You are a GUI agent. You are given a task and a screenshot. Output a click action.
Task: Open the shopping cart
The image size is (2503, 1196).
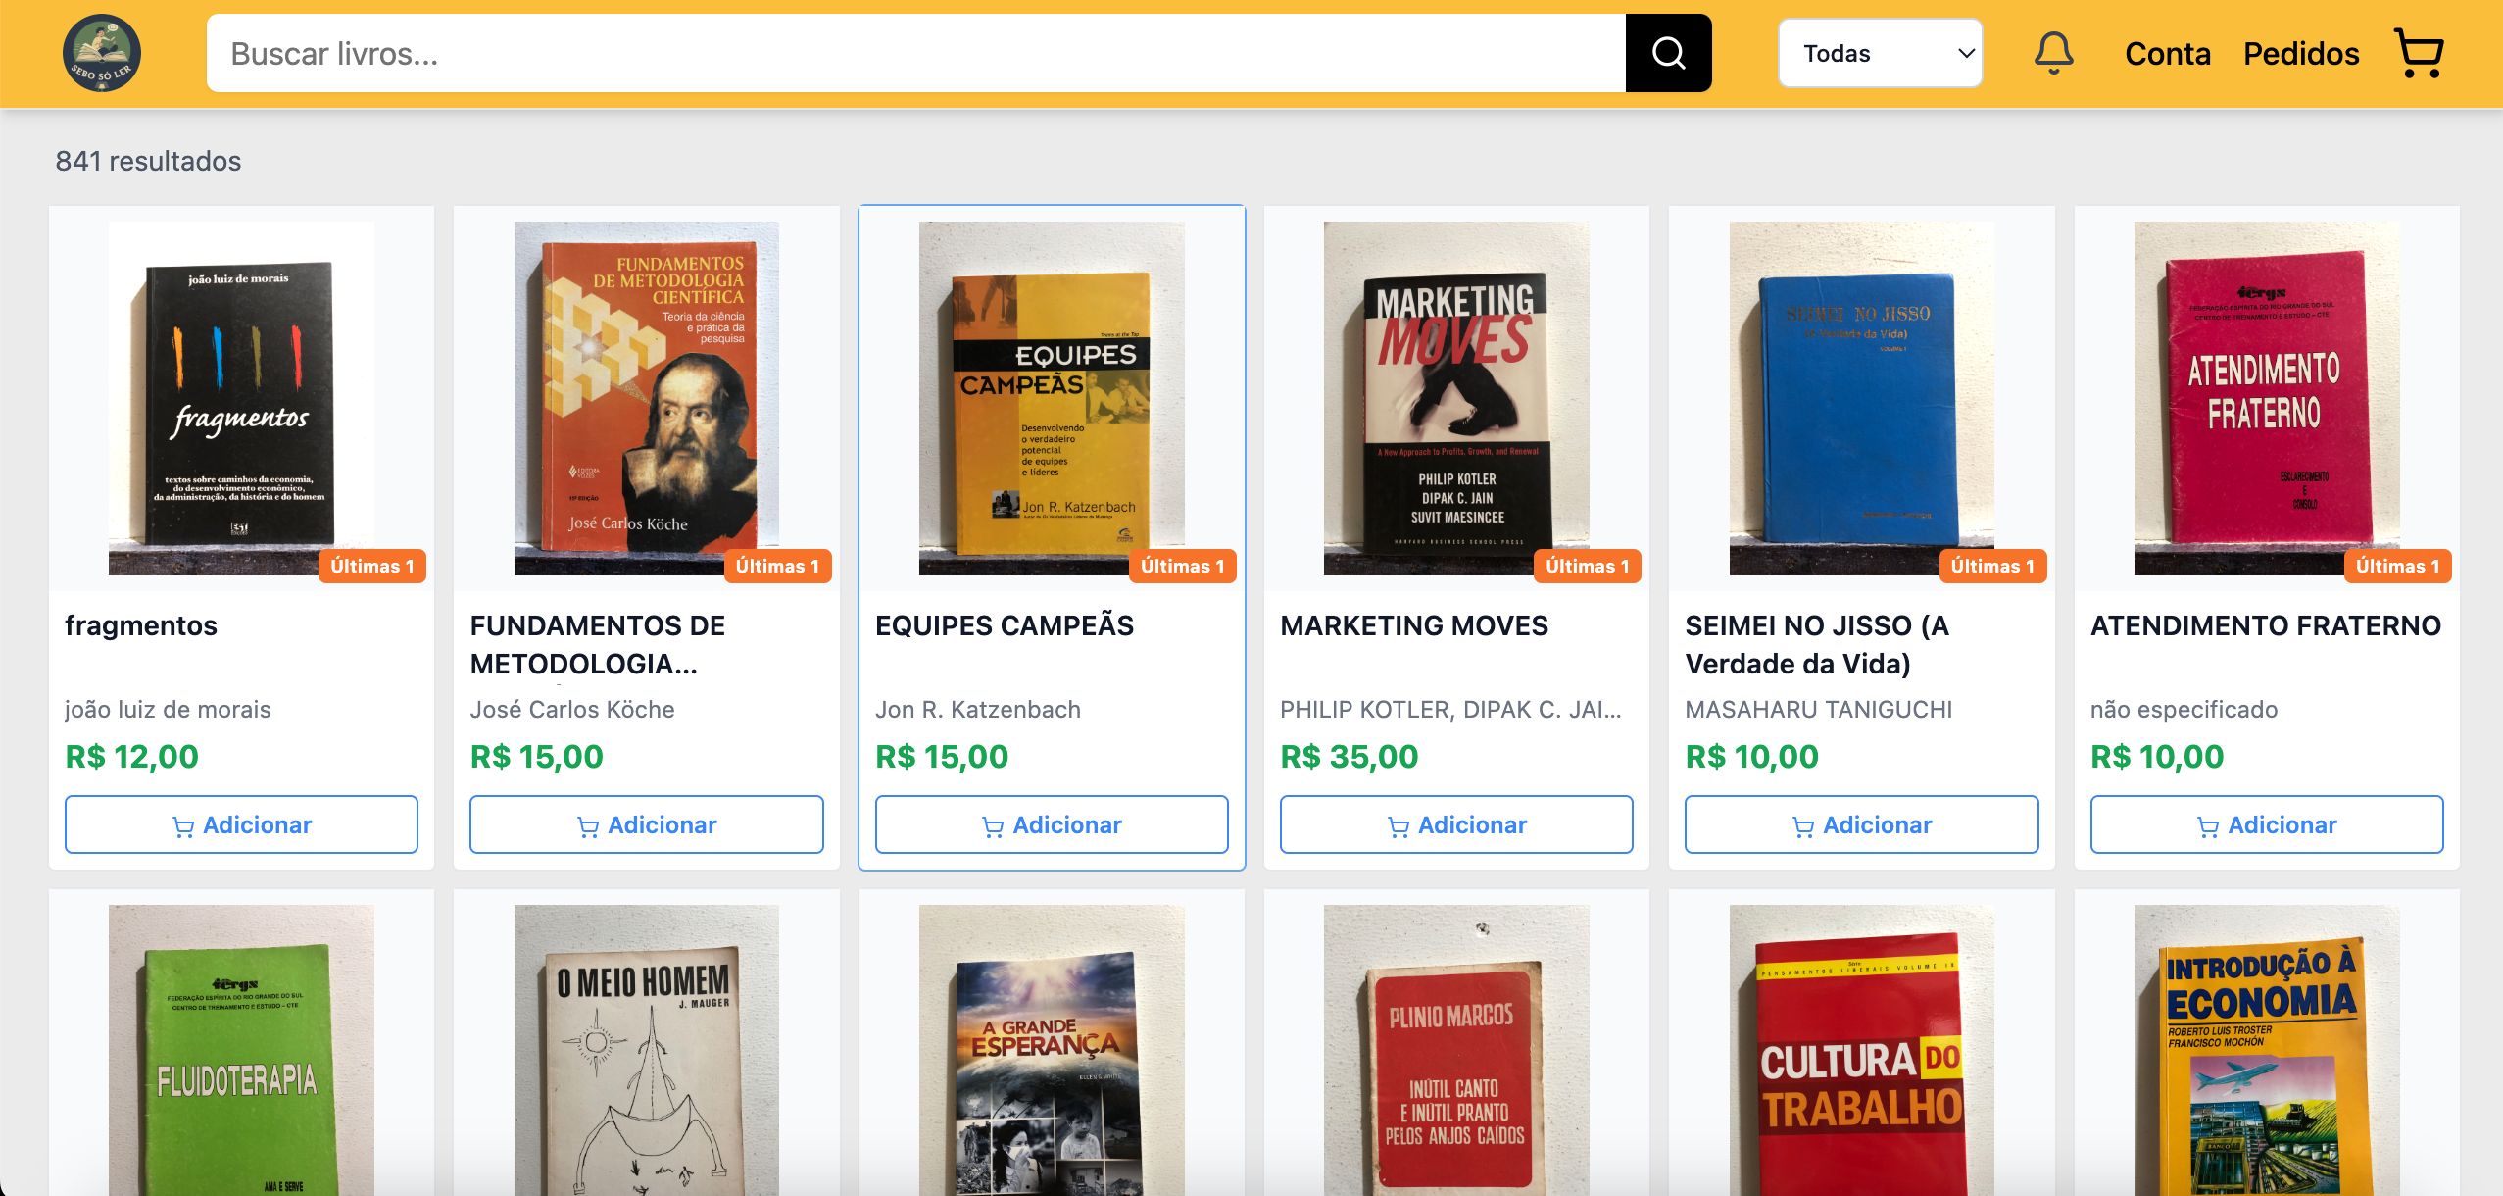pos(2419,53)
